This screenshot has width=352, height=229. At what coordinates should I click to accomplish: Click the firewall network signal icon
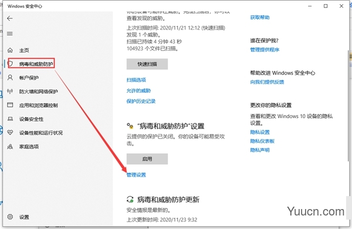tap(10, 91)
